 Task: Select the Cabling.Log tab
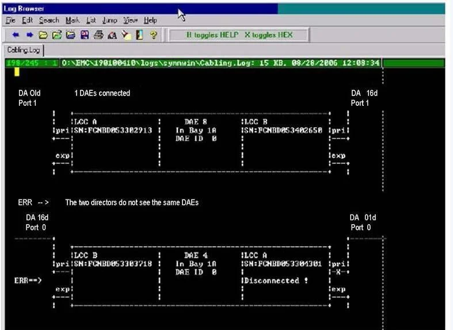(x=24, y=50)
